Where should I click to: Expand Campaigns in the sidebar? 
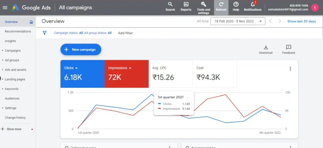(13, 50)
